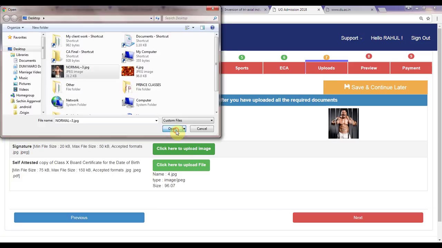
Task: Click Save & Continue Later button
Action: point(375,87)
